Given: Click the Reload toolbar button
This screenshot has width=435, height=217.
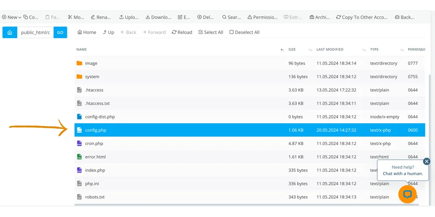Looking at the screenshot, I should (182, 33).
